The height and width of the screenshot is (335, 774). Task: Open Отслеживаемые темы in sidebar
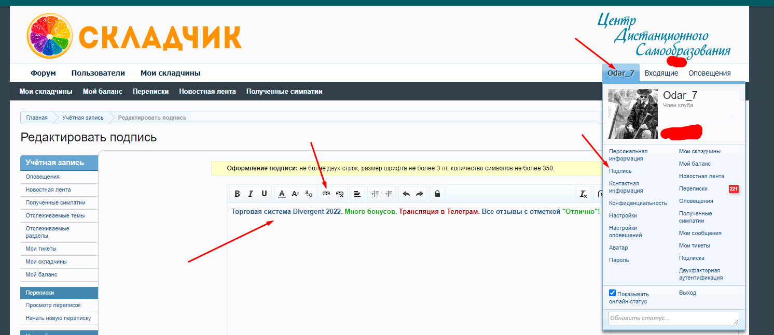59,215
